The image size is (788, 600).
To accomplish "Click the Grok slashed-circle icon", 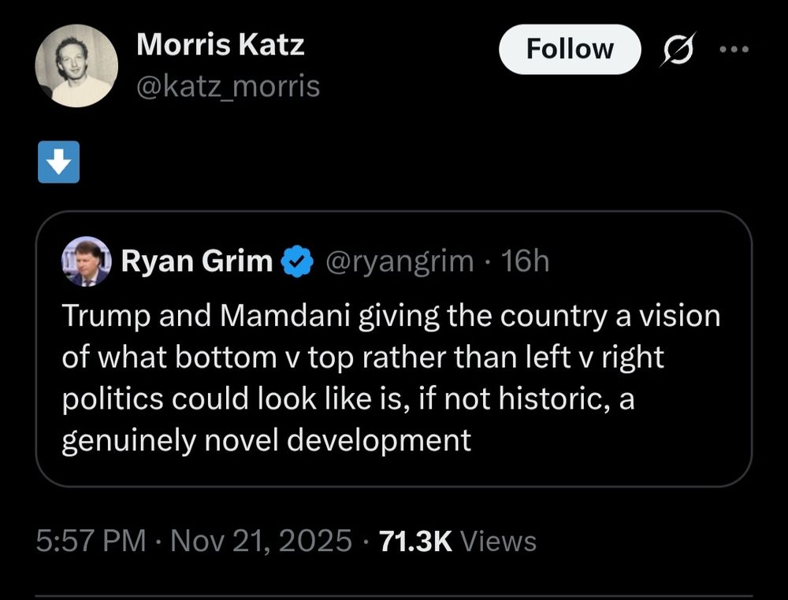I will pyautogui.click(x=677, y=50).
